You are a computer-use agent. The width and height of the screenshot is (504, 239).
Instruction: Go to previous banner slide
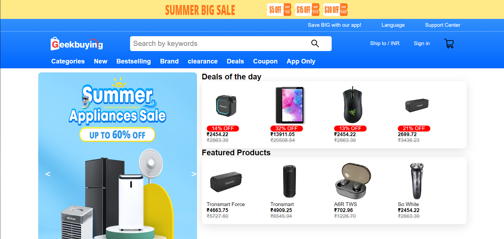point(48,174)
